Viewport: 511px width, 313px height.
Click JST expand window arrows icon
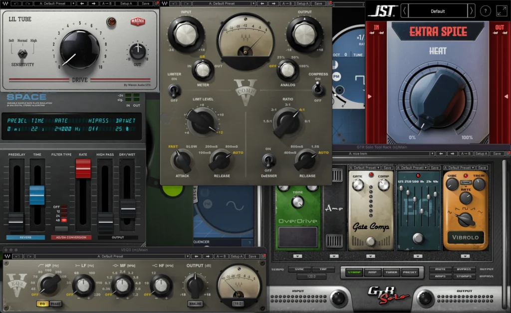pos(501,11)
